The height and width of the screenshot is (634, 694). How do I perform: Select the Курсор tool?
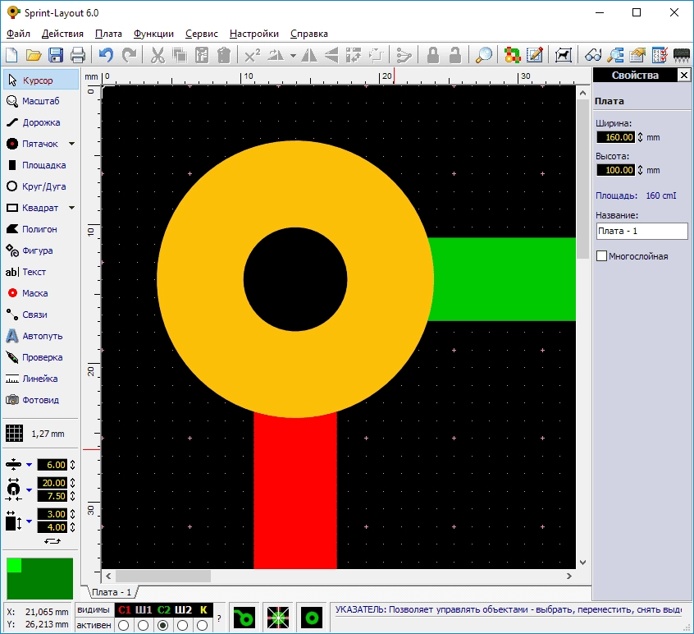pyautogui.click(x=41, y=80)
